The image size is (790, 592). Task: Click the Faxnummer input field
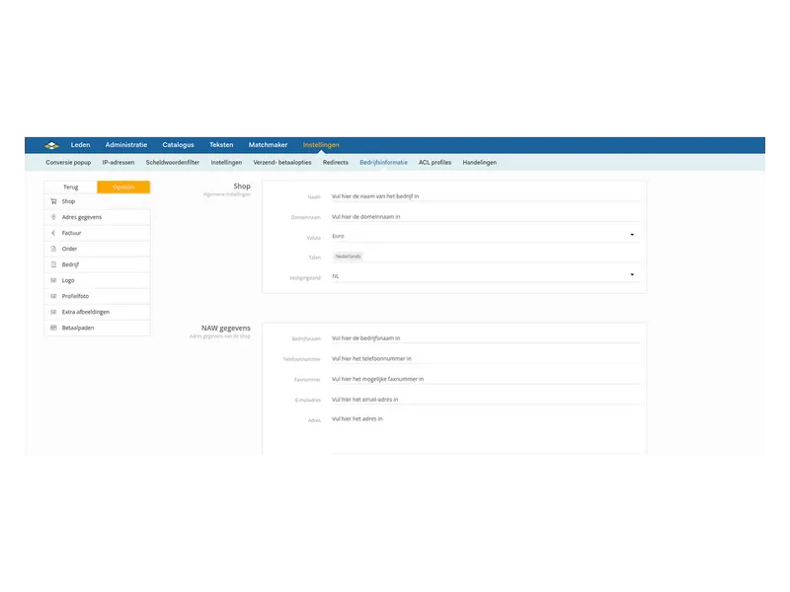tap(486, 379)
